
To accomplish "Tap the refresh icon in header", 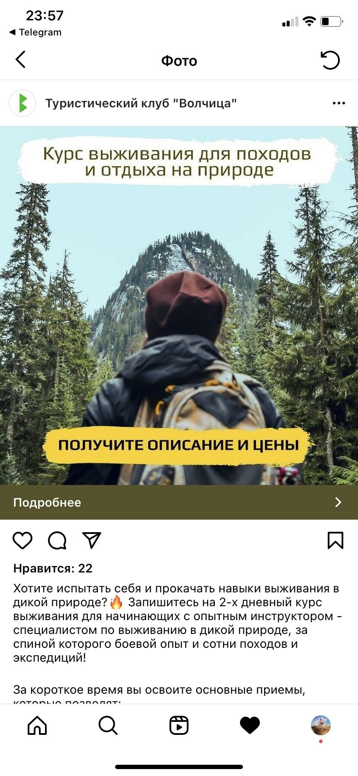I will point(330,60).
